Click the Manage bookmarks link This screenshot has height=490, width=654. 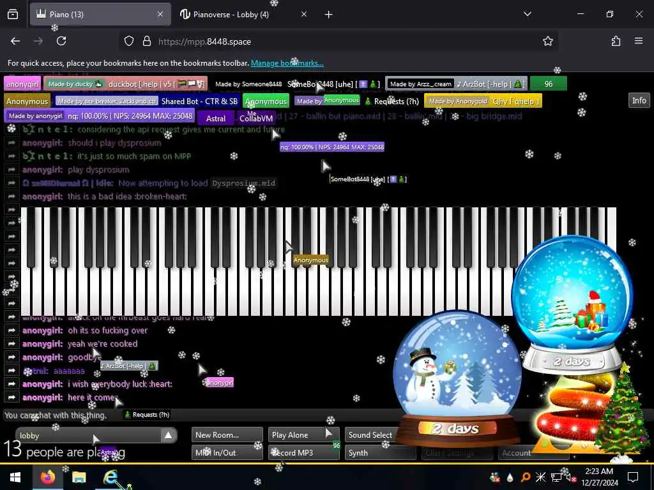pyautogui.click(x=287, y=63)
